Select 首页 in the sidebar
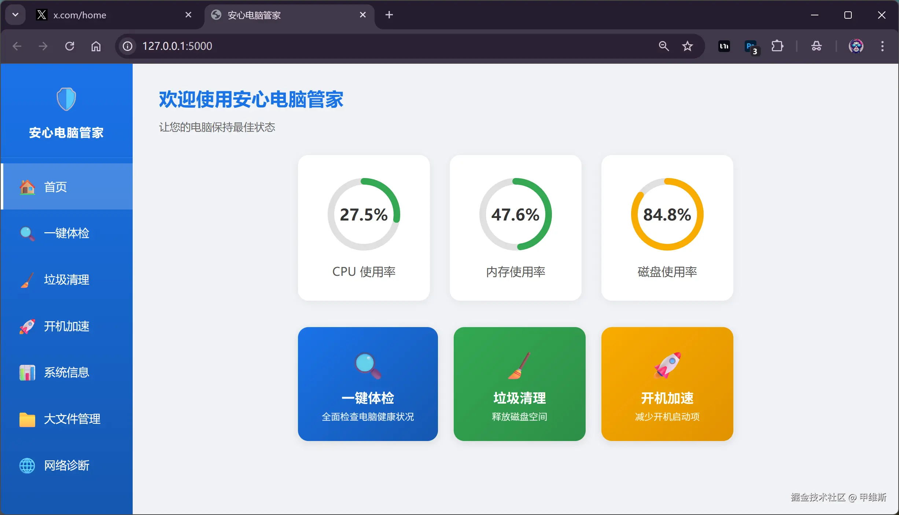The width and height of the screenshot is (899, 515). pyautogui.click(x=56, y=187)
